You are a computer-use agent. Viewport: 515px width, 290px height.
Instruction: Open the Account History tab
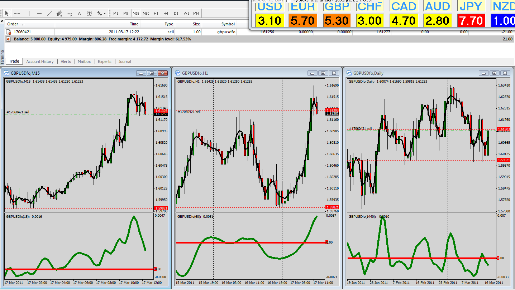tap(40, 62)
